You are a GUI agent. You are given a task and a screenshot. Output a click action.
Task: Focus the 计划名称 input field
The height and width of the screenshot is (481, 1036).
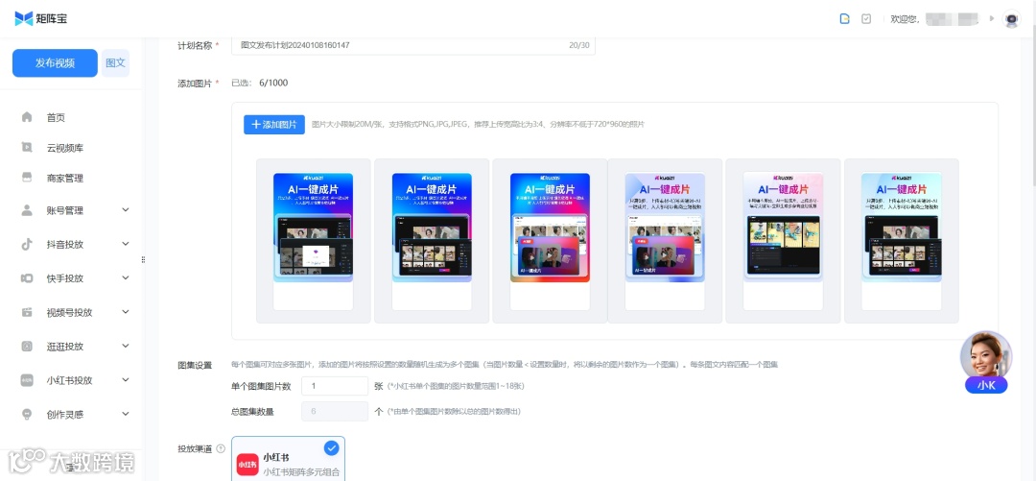click(413, 46)
